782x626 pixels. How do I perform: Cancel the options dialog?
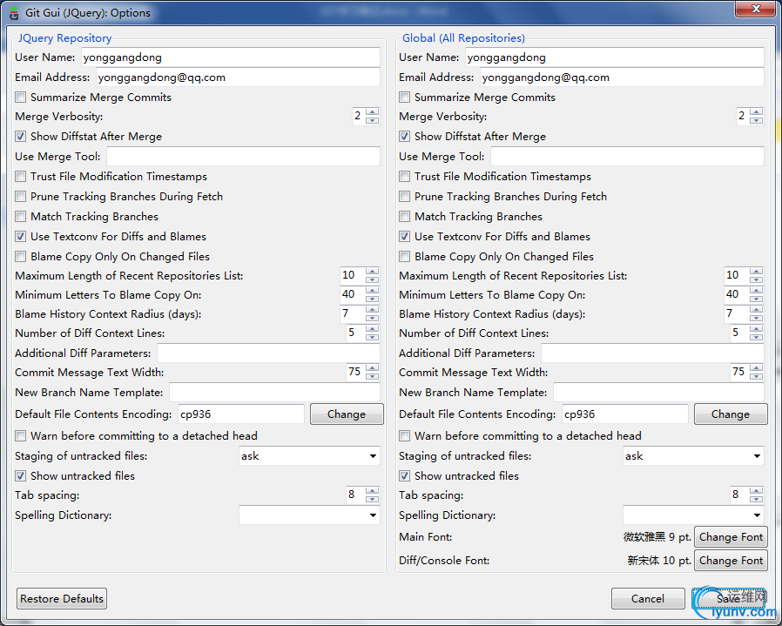(648, 598)
